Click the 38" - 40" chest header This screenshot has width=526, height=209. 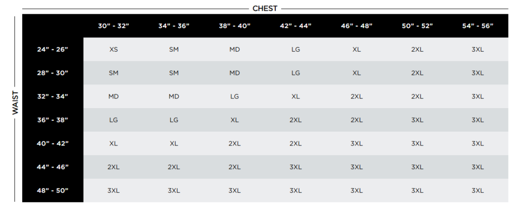[234, 26]
